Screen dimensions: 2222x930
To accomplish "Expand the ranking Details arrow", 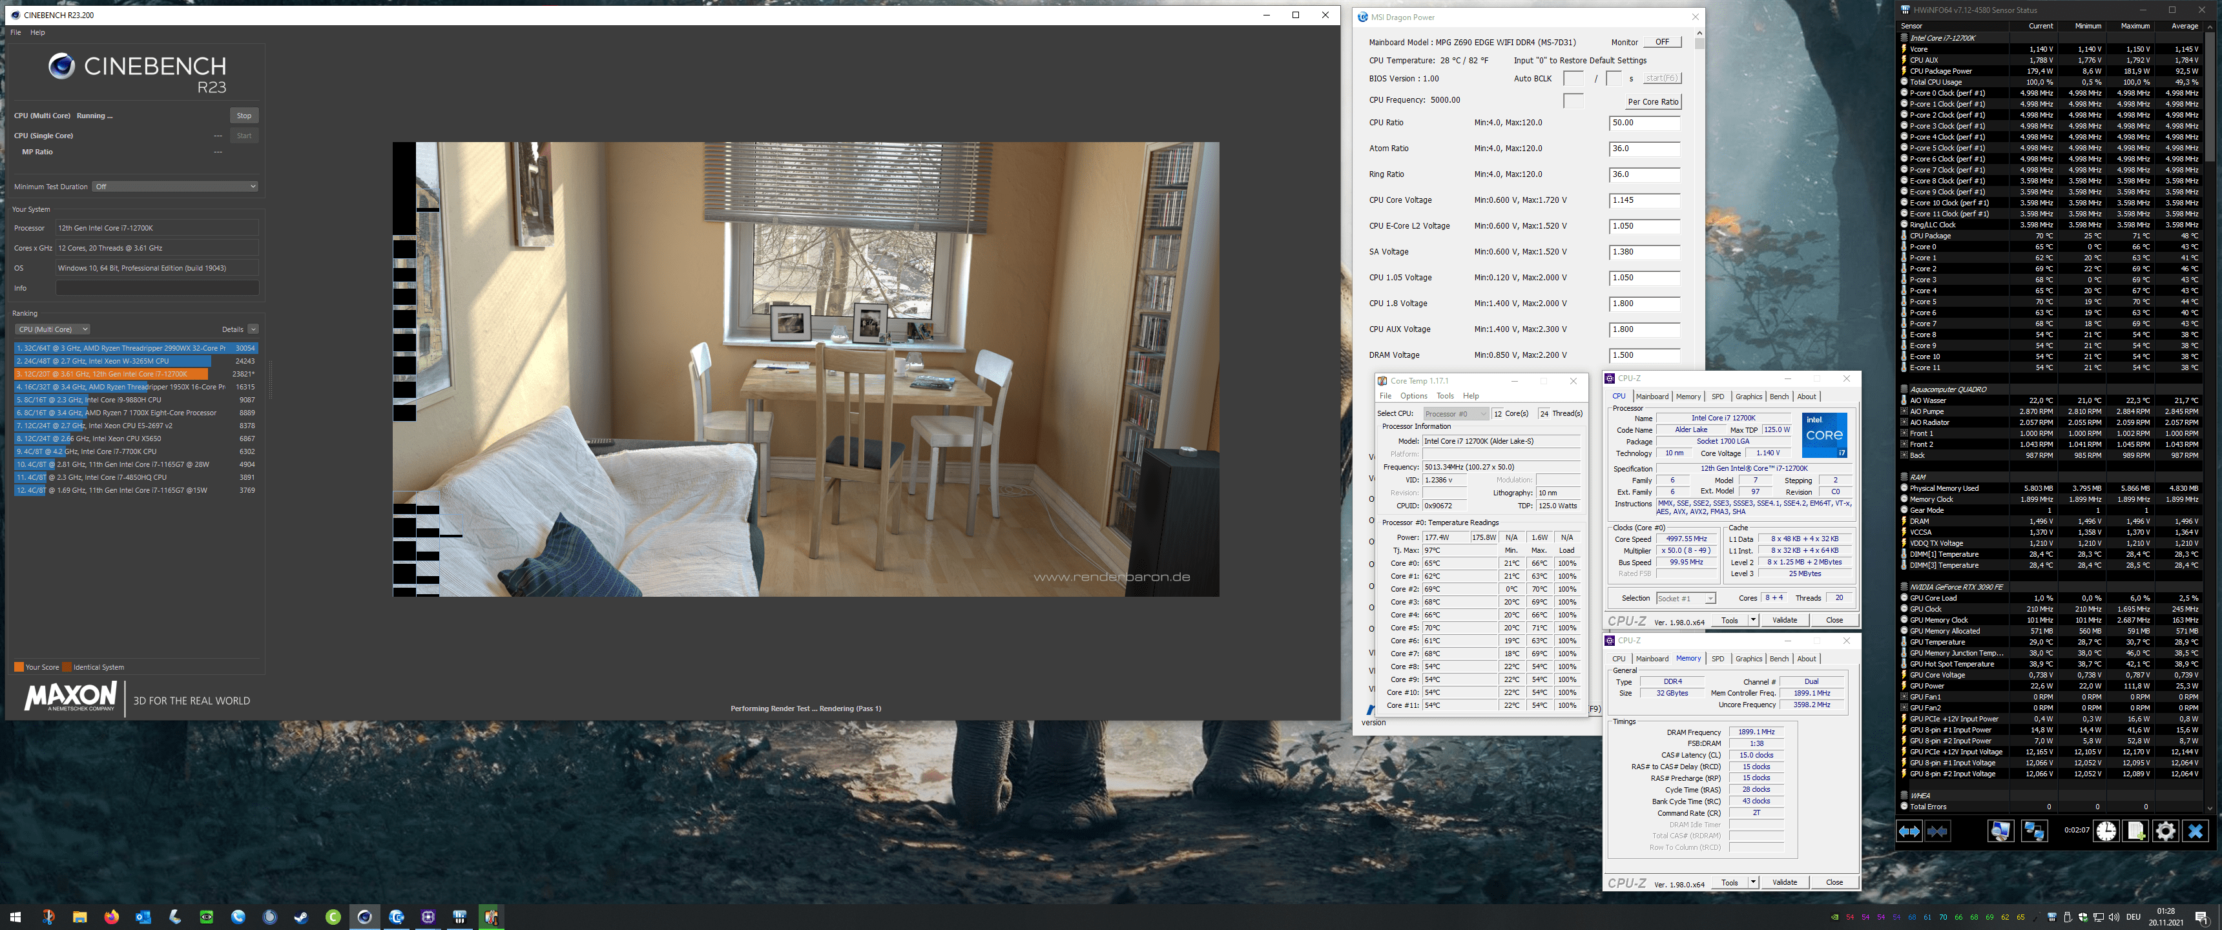I will 253,329.
